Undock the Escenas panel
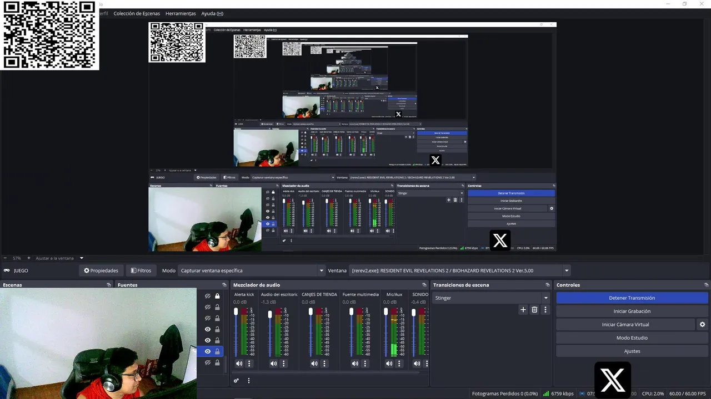The width and height of the screenshot is (711, 399). [x=109, y=285]
